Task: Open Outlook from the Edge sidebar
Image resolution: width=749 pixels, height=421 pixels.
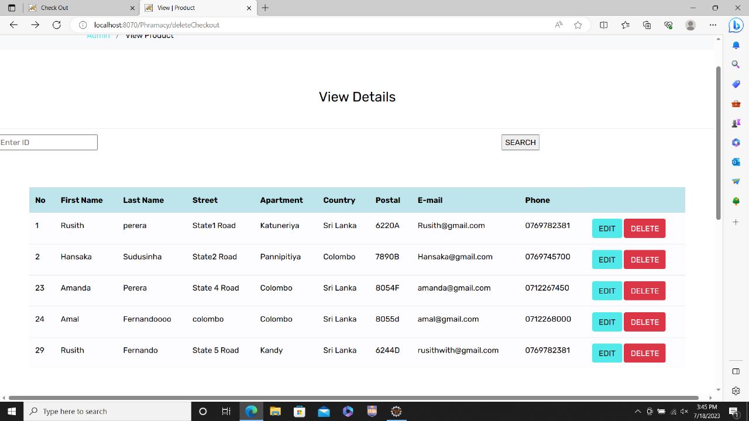Action: pyautogui.click(x=736, y=162)
